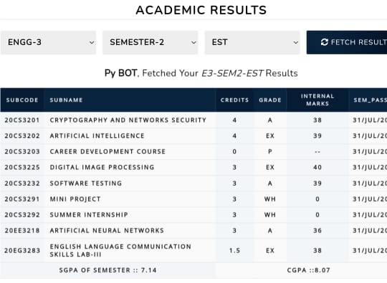Open the ENGG-3 year dropdown
The width and height of the screenshot is (387, 283).
(48, 42)
